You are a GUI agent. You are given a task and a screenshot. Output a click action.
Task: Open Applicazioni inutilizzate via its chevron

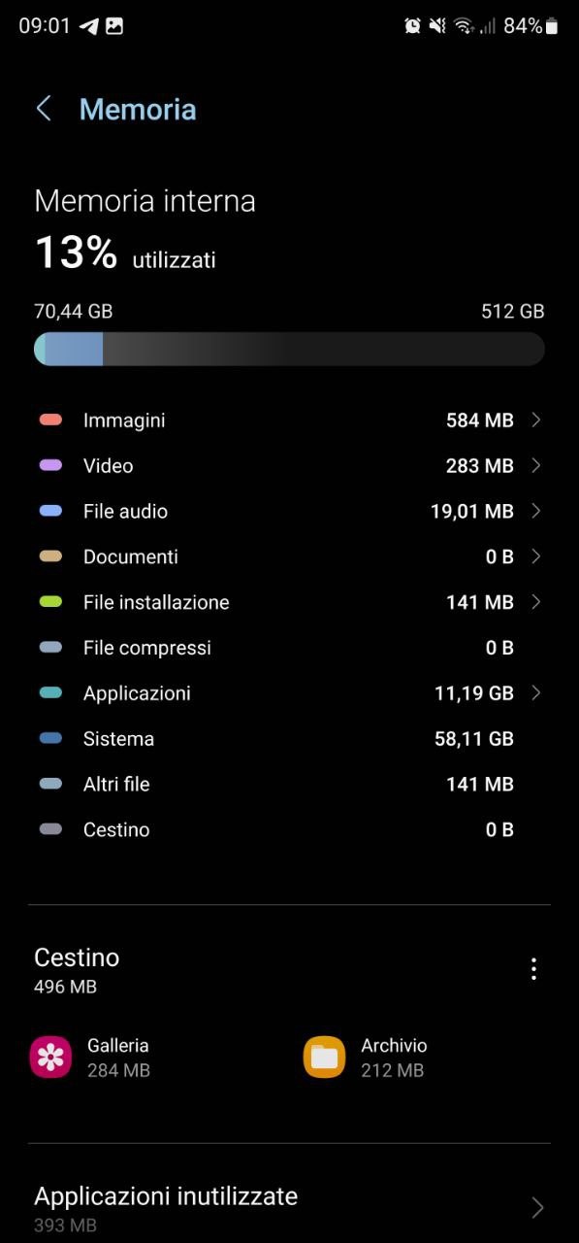click(537, 1208)
